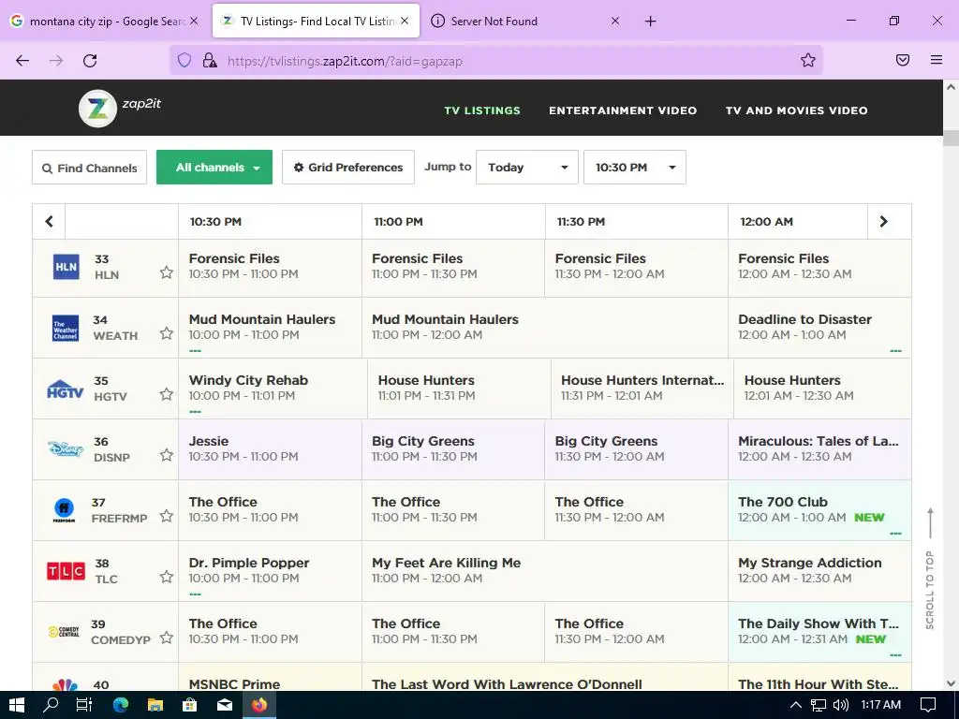Favorite the FREFRMP channel star
Viewport: 959px width, 719px height.
pos(167,516)
